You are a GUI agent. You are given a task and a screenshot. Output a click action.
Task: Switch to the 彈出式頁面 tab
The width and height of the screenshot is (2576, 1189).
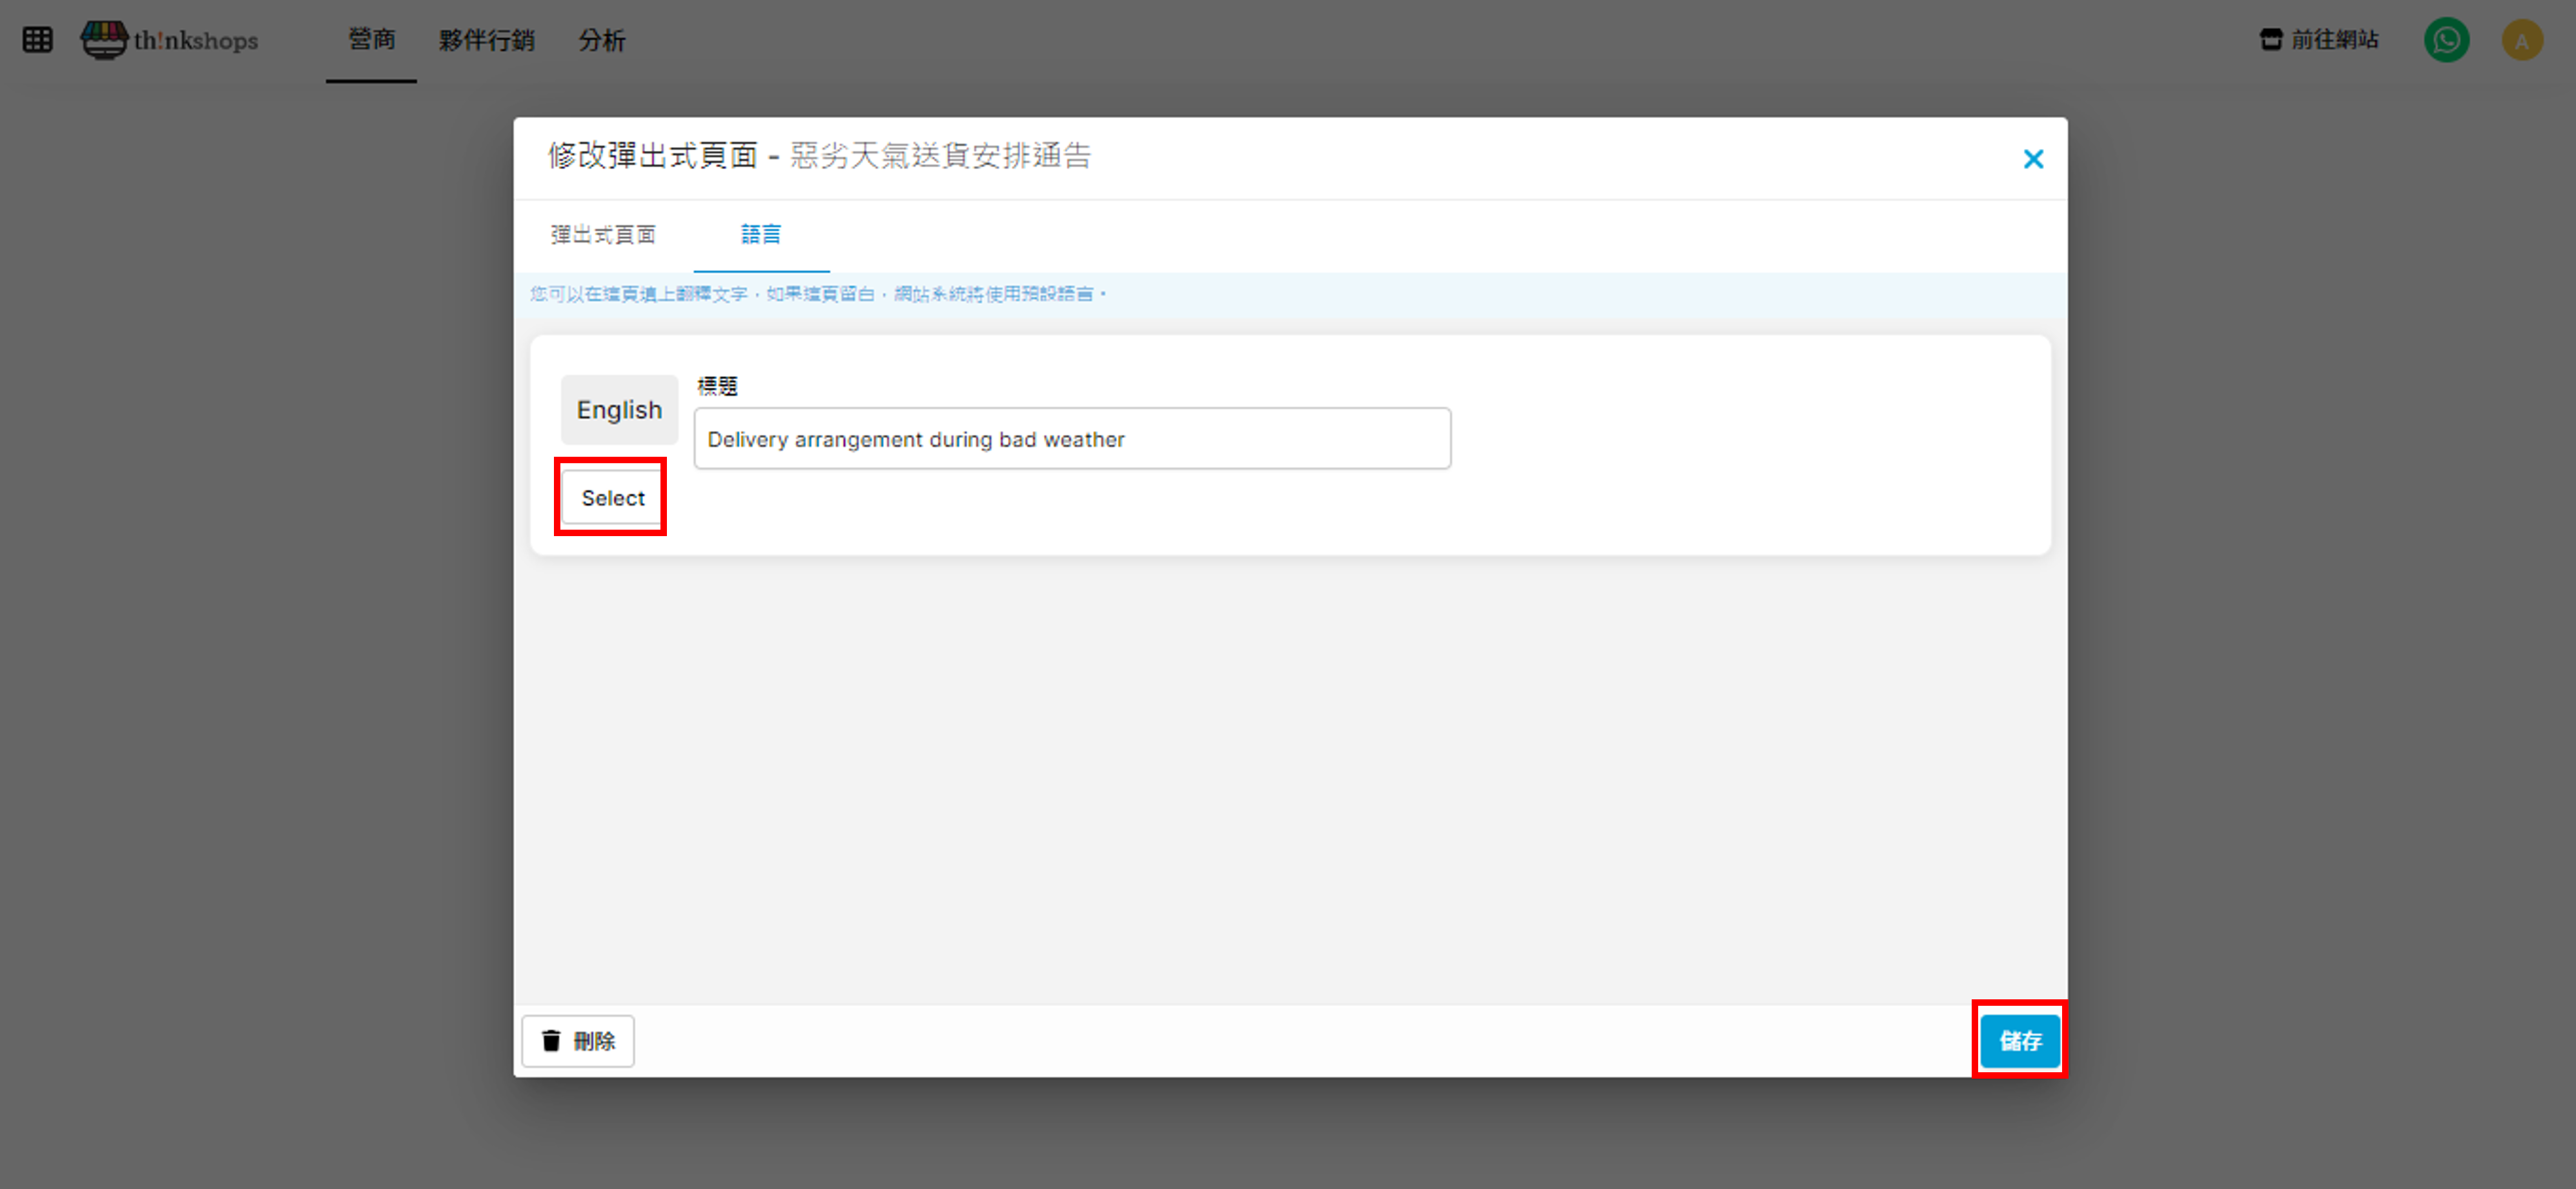[603, 235]
